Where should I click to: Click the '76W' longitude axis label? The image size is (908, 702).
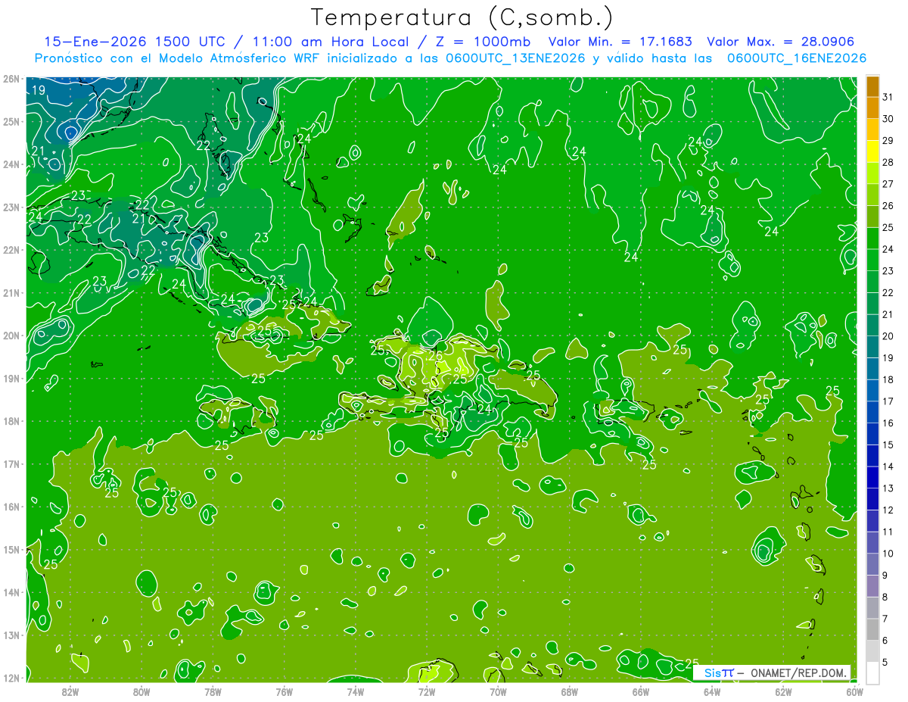click(x=284, y=691)
